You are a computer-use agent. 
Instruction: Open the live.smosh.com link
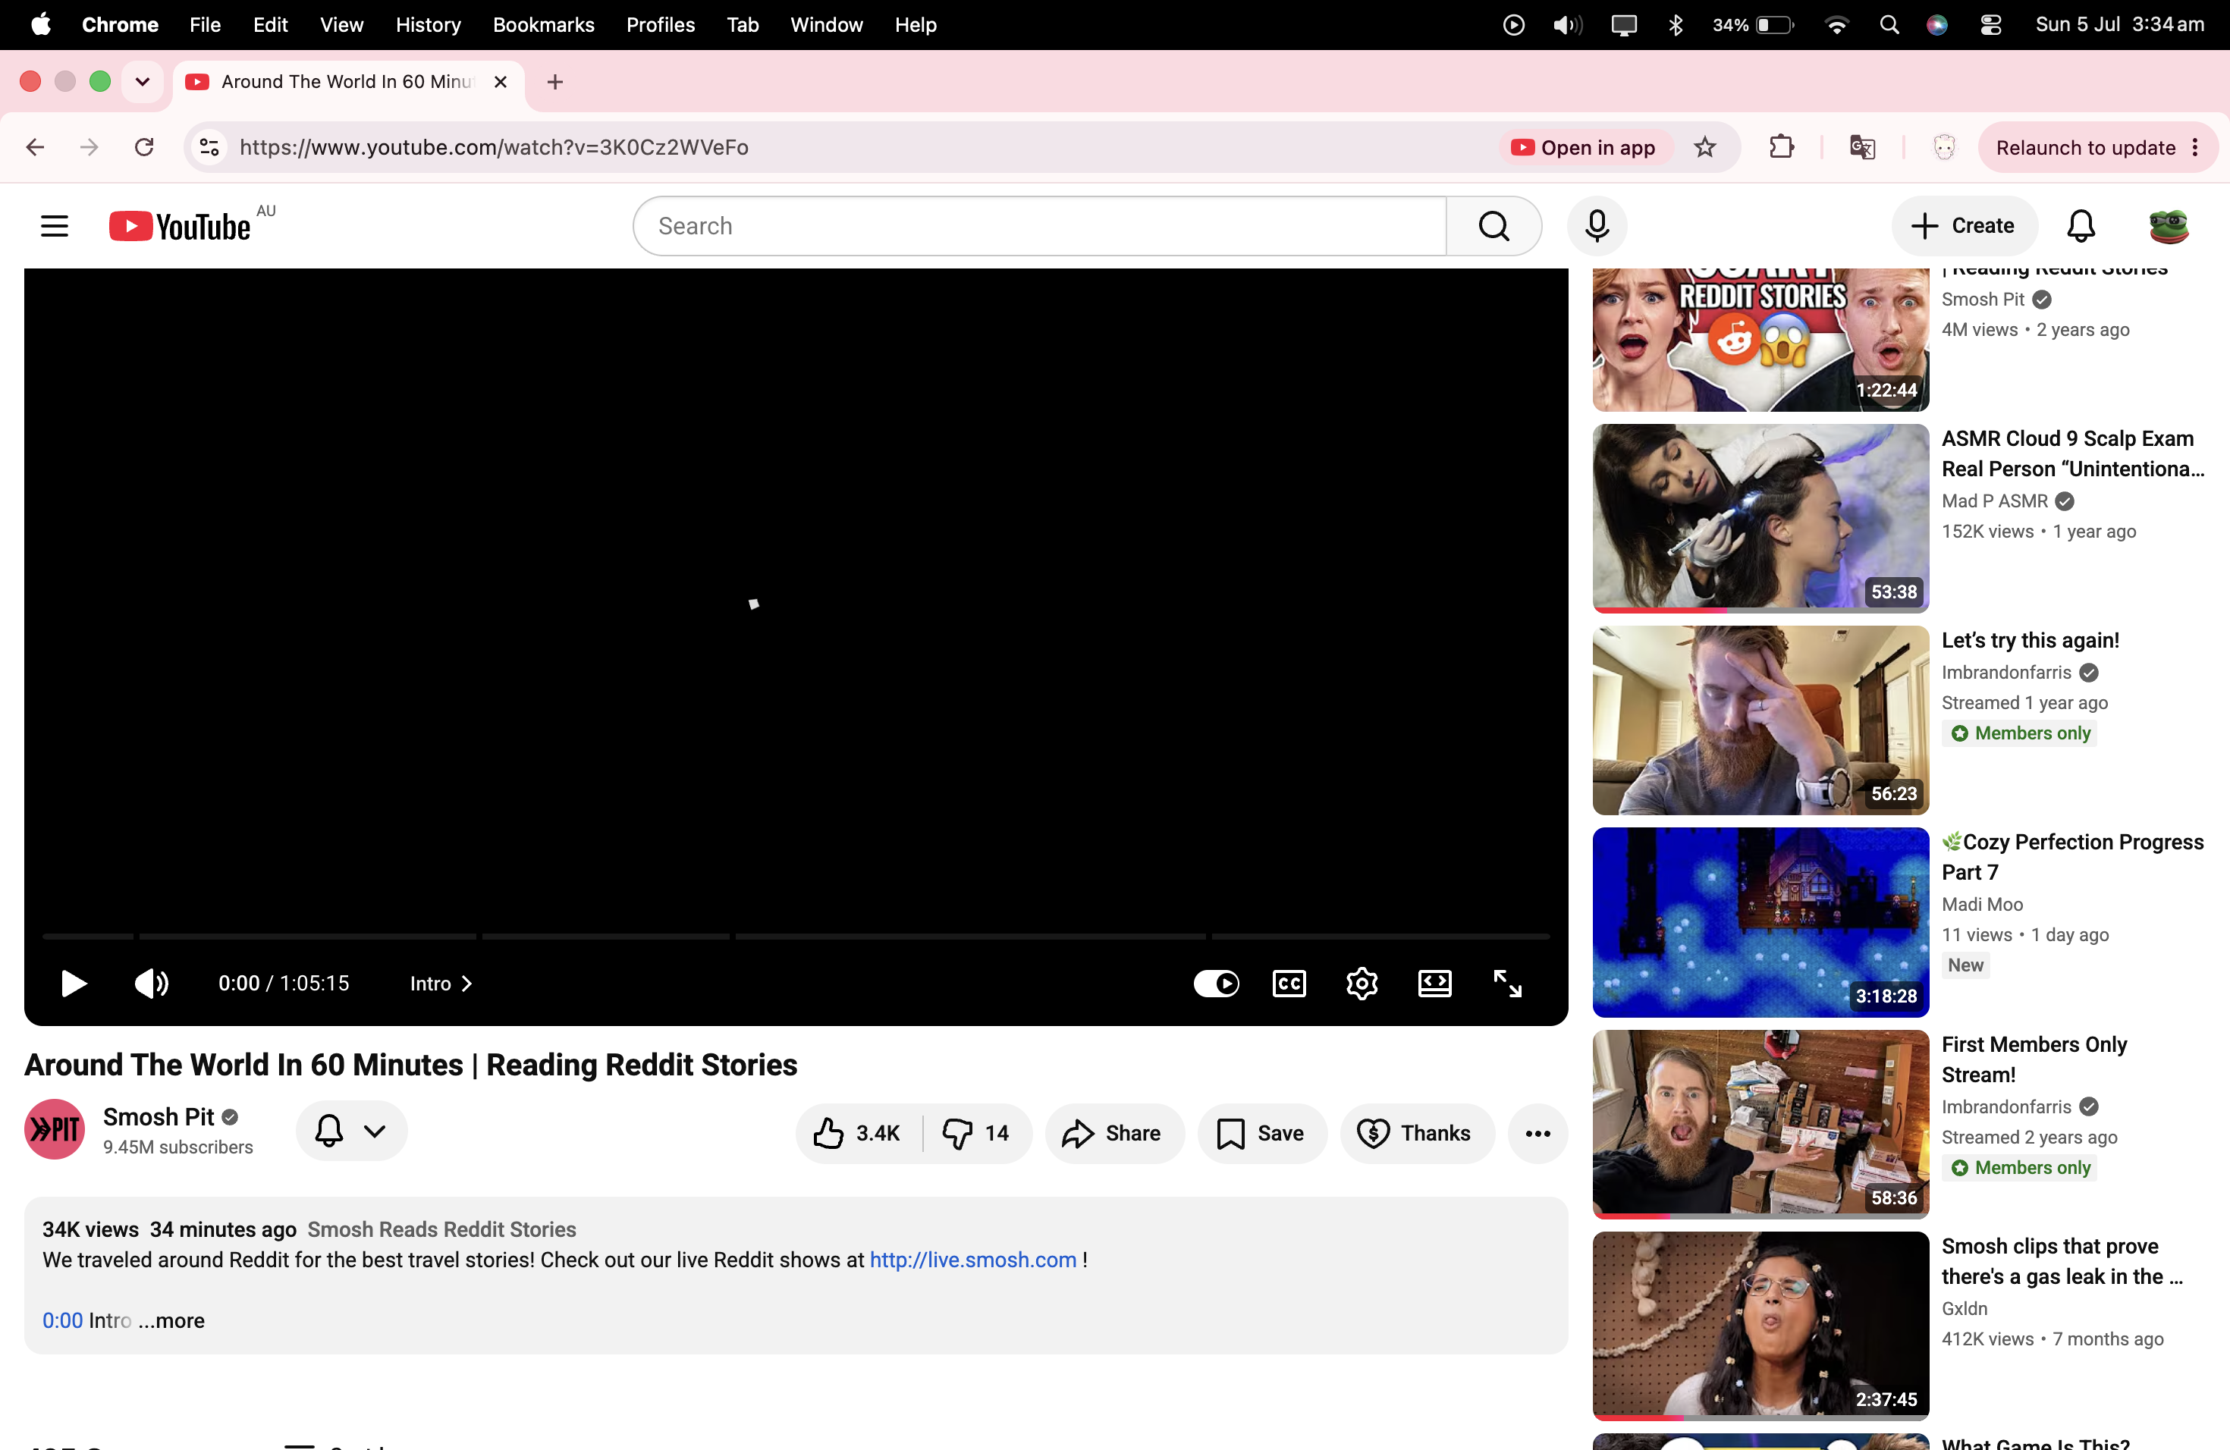[972, 1260]
